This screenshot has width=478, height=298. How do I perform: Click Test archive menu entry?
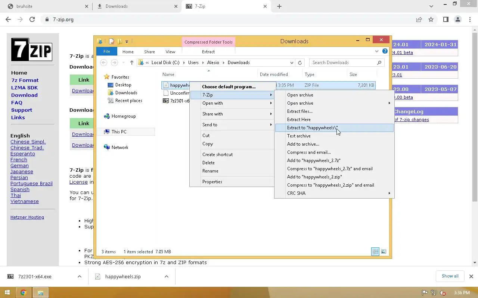[299, 136]
